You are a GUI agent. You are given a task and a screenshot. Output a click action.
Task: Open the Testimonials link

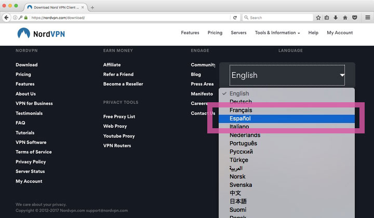[29, 113]
